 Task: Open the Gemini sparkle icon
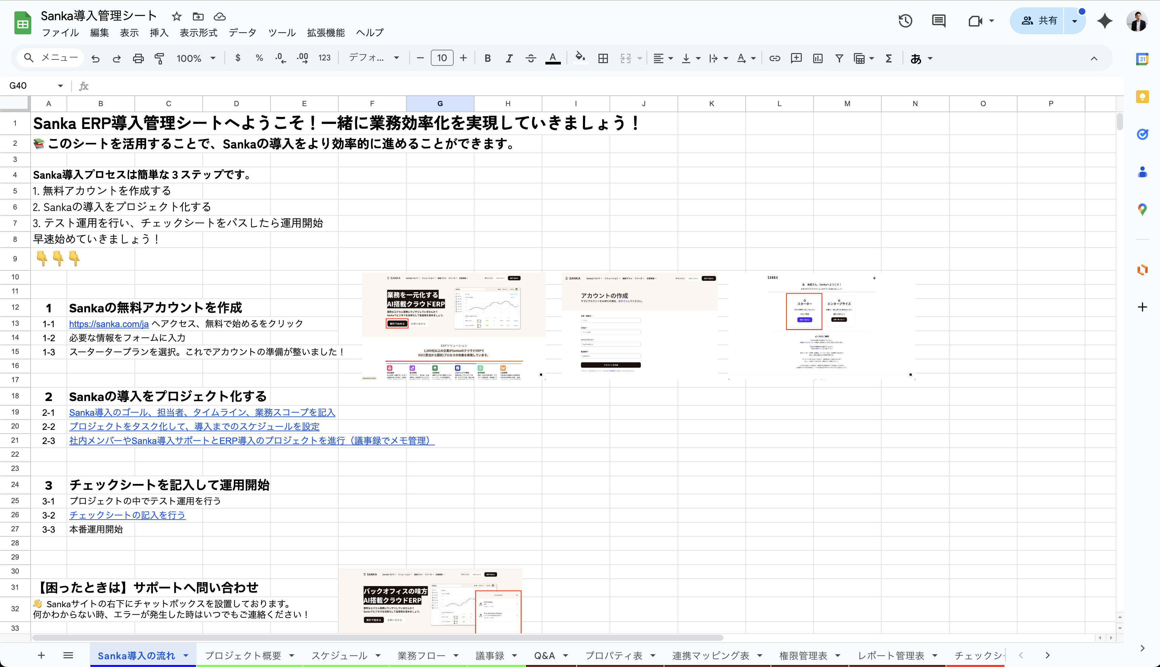click(x=1105, y=20)
